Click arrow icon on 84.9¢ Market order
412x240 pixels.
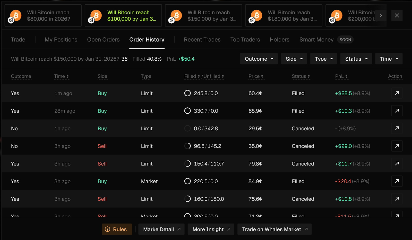pos(397,181)
